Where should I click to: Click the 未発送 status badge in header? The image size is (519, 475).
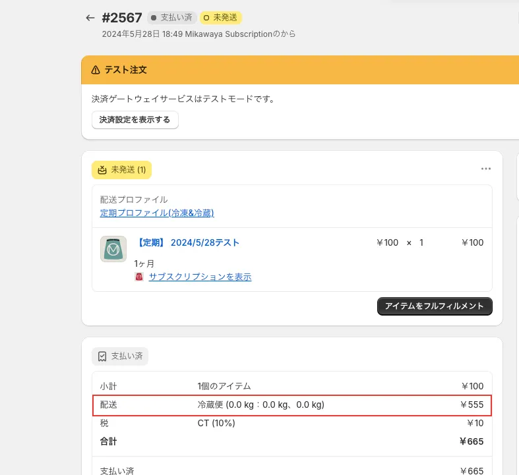click(220, 18)
